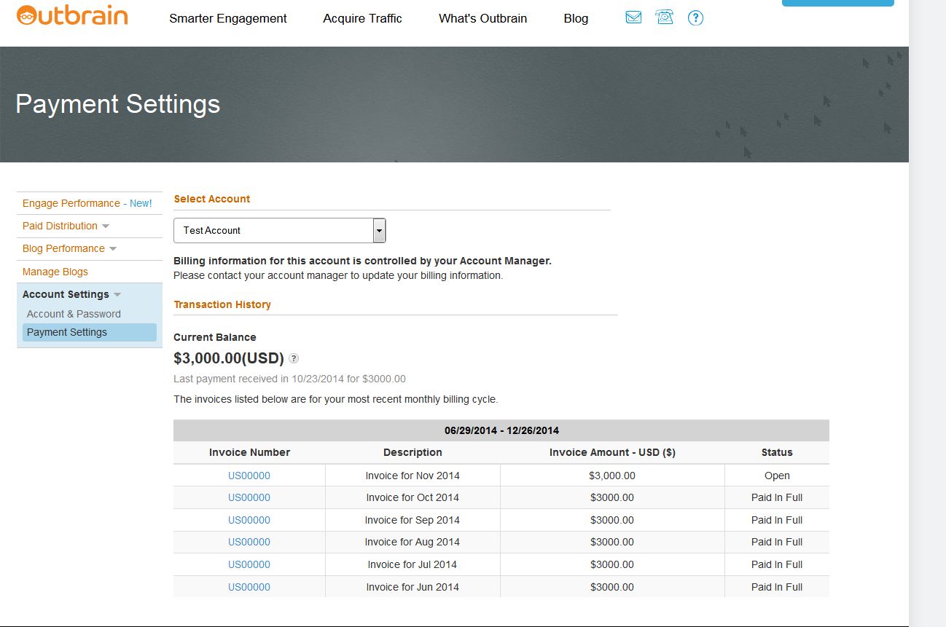Open Acquire Traffic menu
This screenshot has width=946, height=627.
click(362, 19)
